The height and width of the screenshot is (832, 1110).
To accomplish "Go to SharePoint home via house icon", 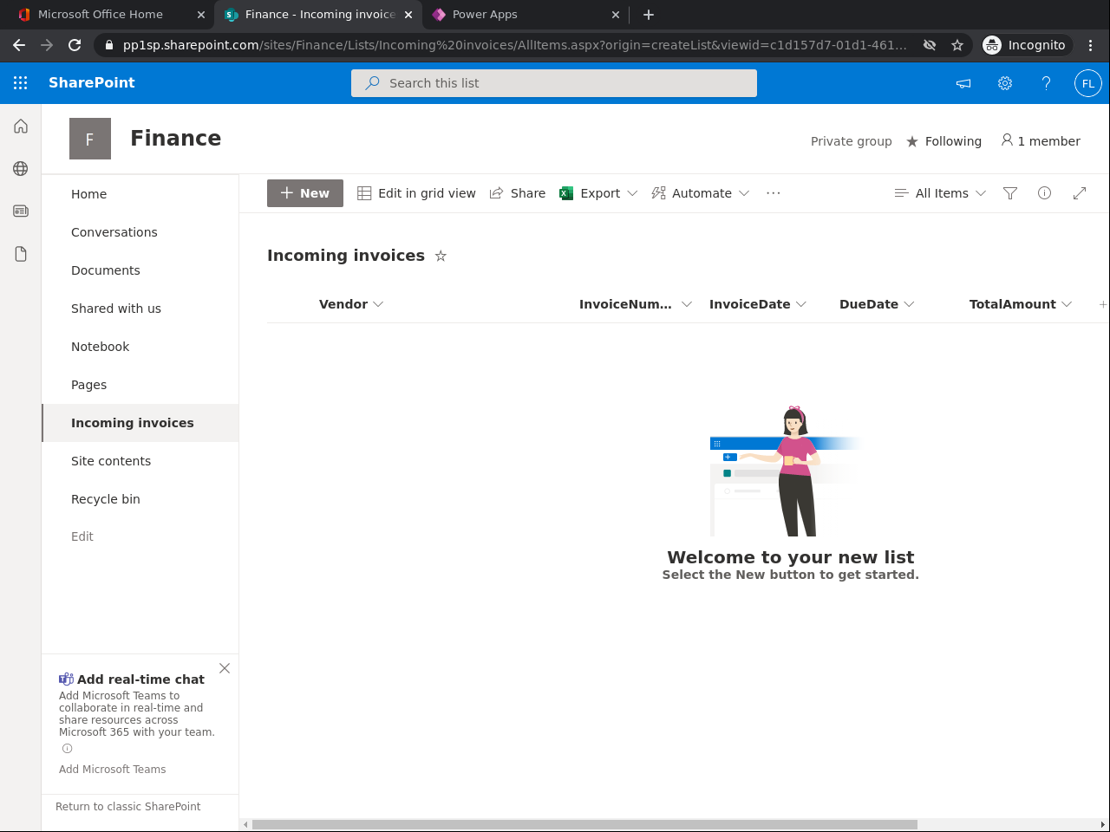I will click(21, 127).
